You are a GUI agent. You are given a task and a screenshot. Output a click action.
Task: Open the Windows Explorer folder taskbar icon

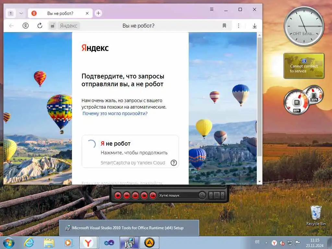49,243
